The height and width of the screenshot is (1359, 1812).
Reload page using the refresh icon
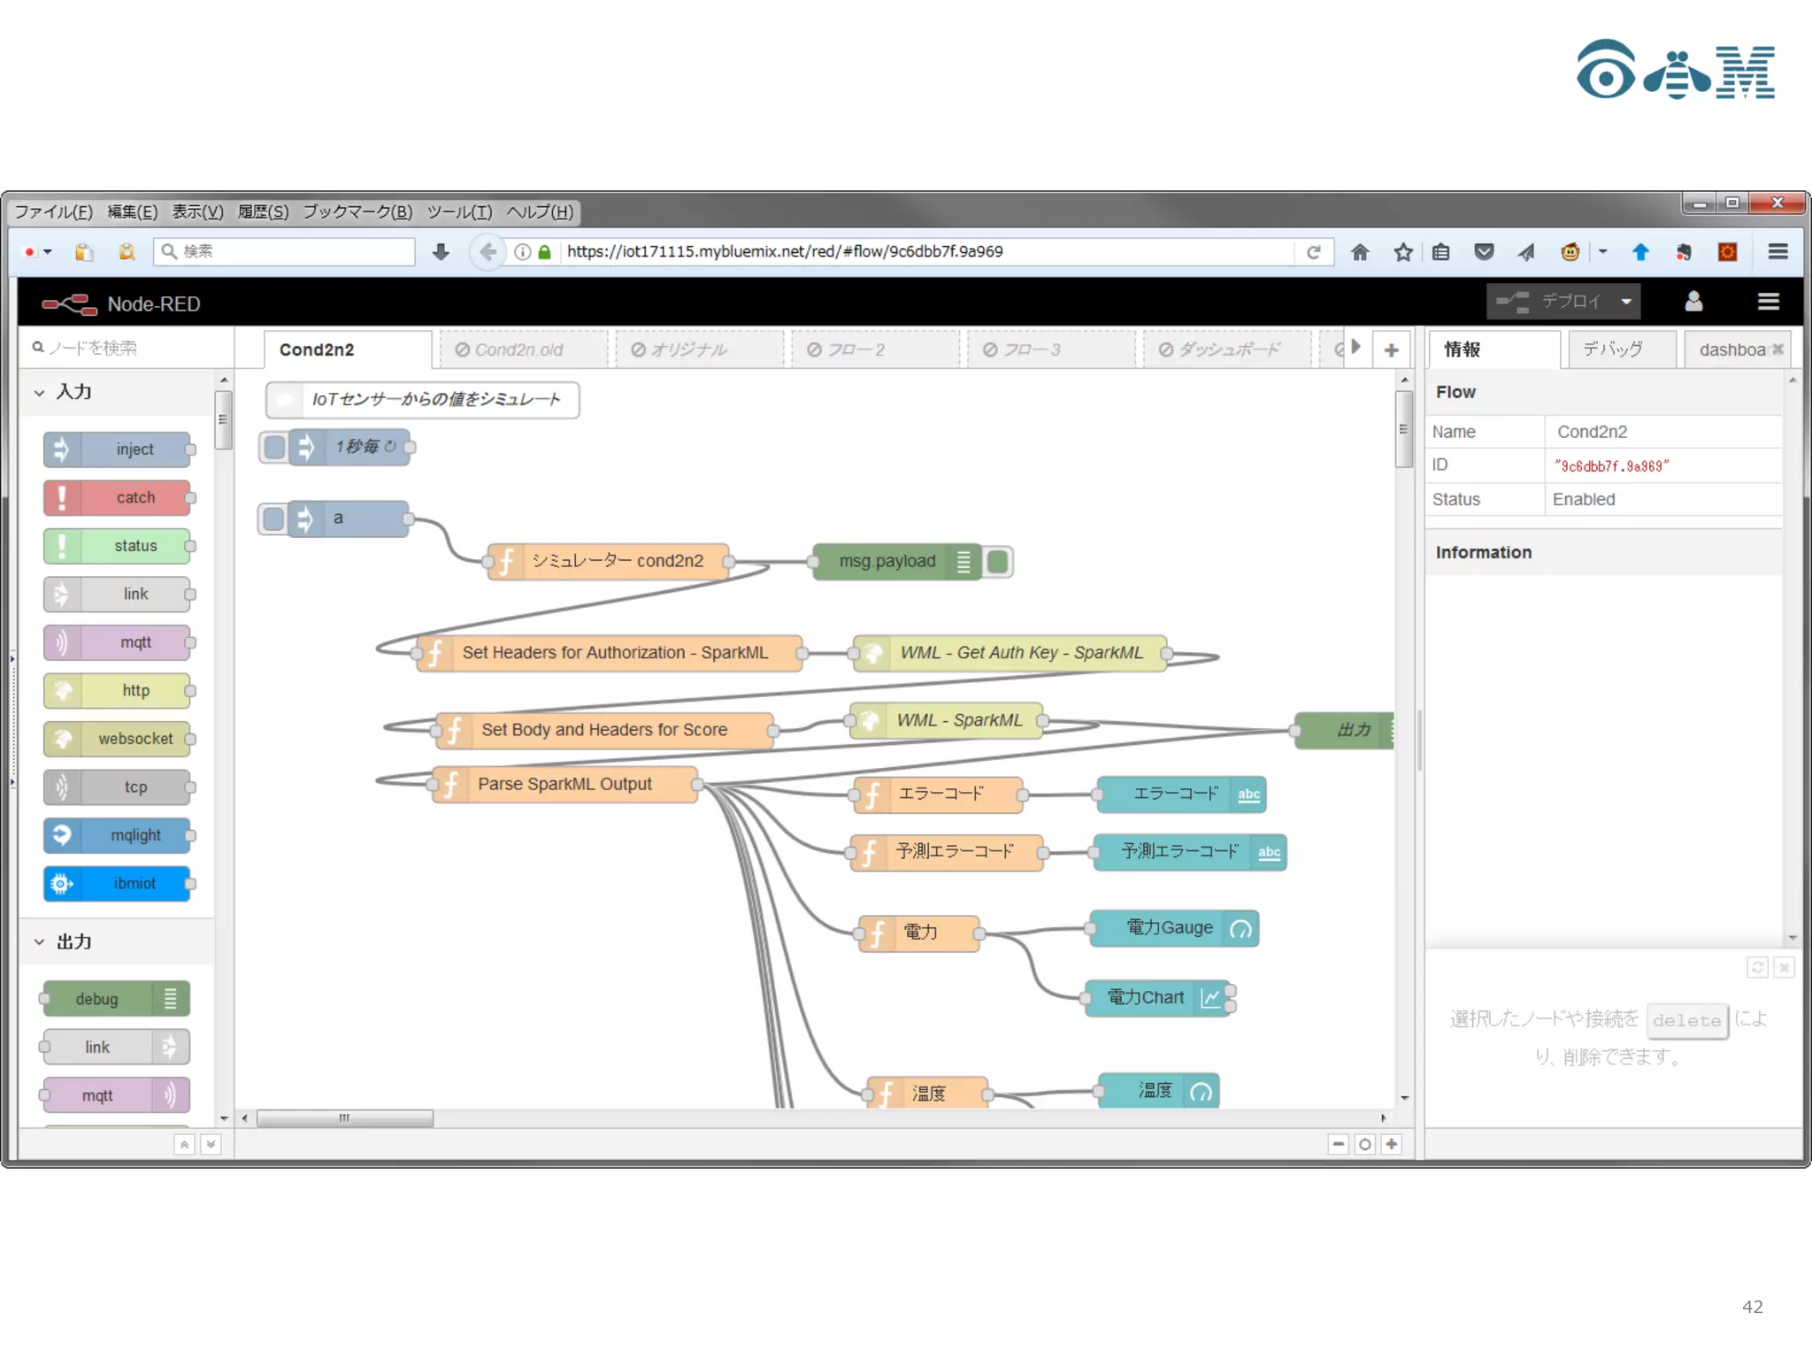point(1314,252)
